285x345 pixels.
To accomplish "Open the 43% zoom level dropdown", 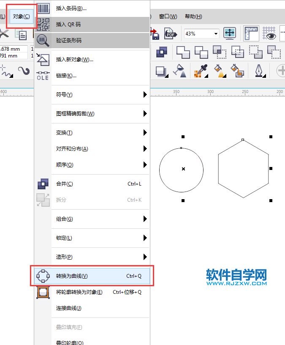I will [x=216, y=34].
